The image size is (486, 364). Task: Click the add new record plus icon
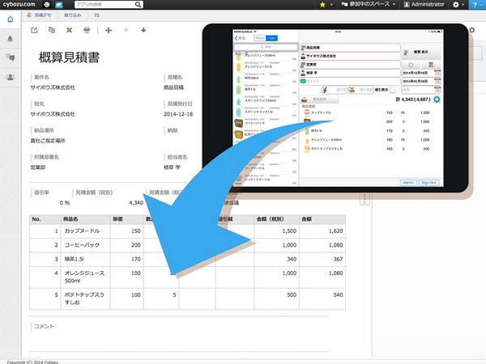109,31
